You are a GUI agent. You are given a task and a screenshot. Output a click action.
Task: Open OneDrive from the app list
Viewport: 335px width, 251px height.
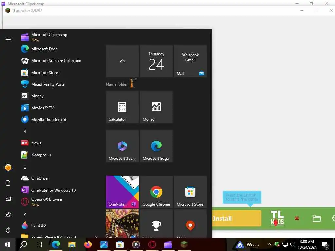coord(60,178)
